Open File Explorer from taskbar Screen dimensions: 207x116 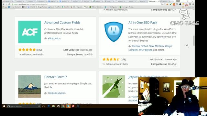tap(53, 106)
